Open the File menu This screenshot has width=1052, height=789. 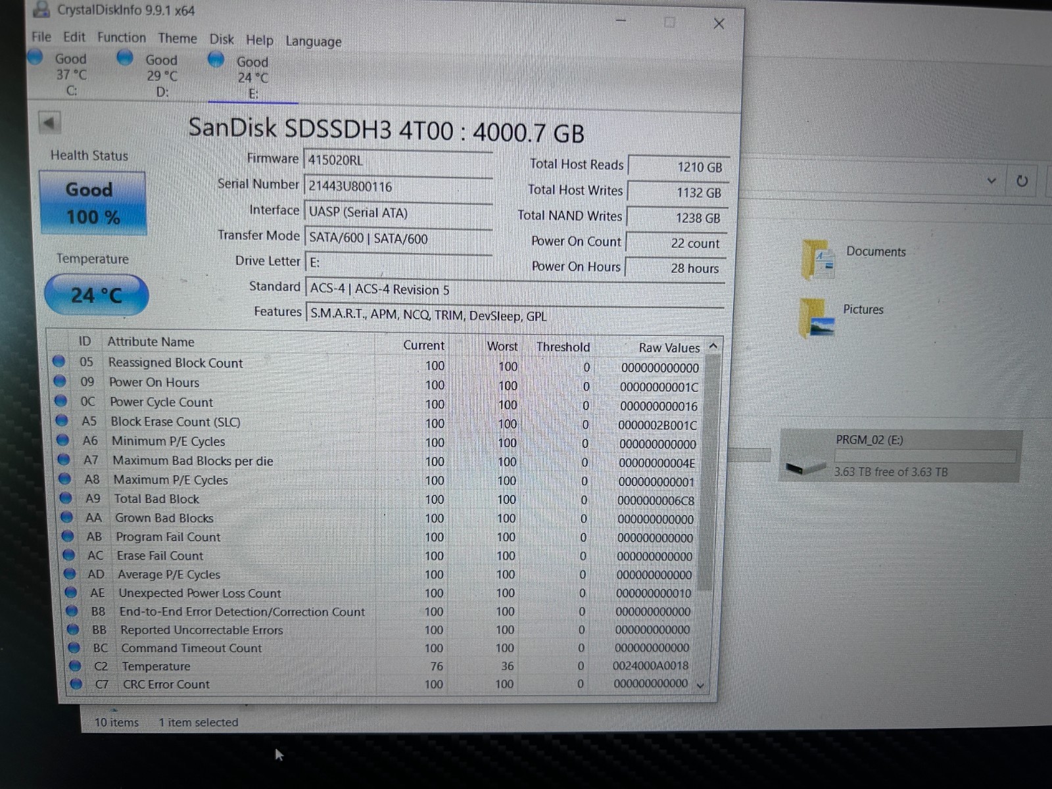point(41,37)
